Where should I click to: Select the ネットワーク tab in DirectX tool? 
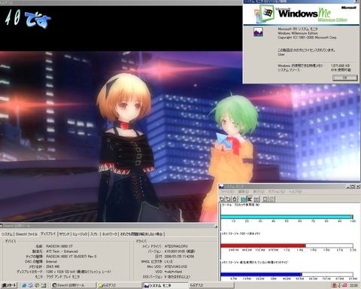coord(110,234)
